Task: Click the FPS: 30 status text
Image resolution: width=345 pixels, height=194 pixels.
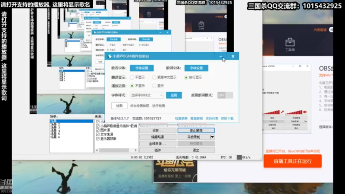Action: [226, 157]
